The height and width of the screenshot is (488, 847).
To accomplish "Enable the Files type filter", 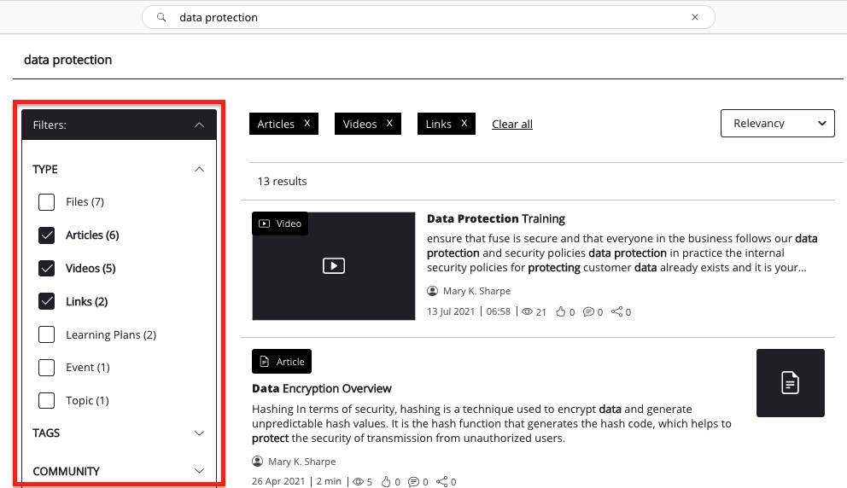I will pyautogui.click(x=47, y=202).
